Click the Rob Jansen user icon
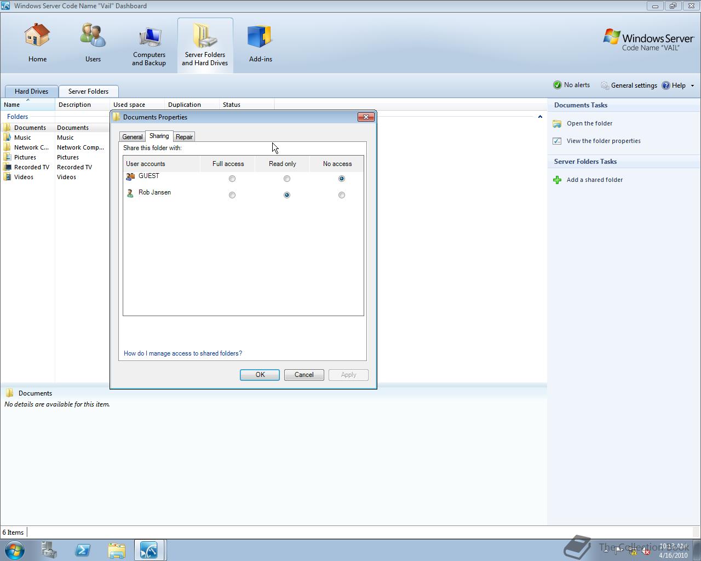Screen dimensions: 701x561 (x=130, y=193)
